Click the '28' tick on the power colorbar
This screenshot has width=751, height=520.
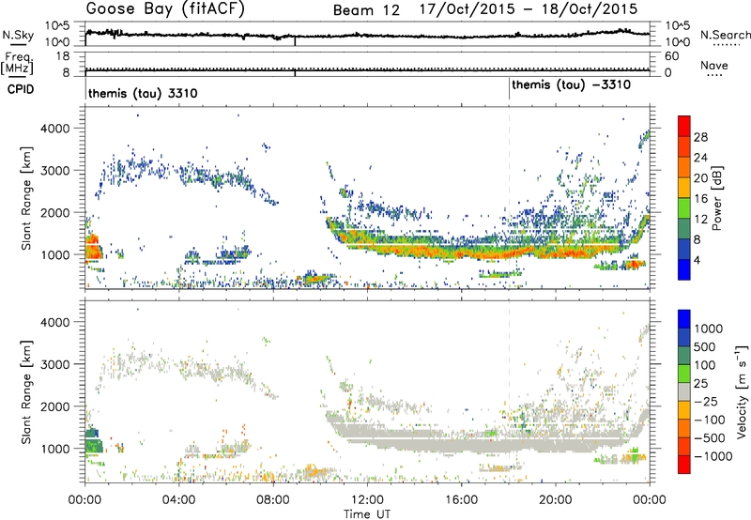700,137
